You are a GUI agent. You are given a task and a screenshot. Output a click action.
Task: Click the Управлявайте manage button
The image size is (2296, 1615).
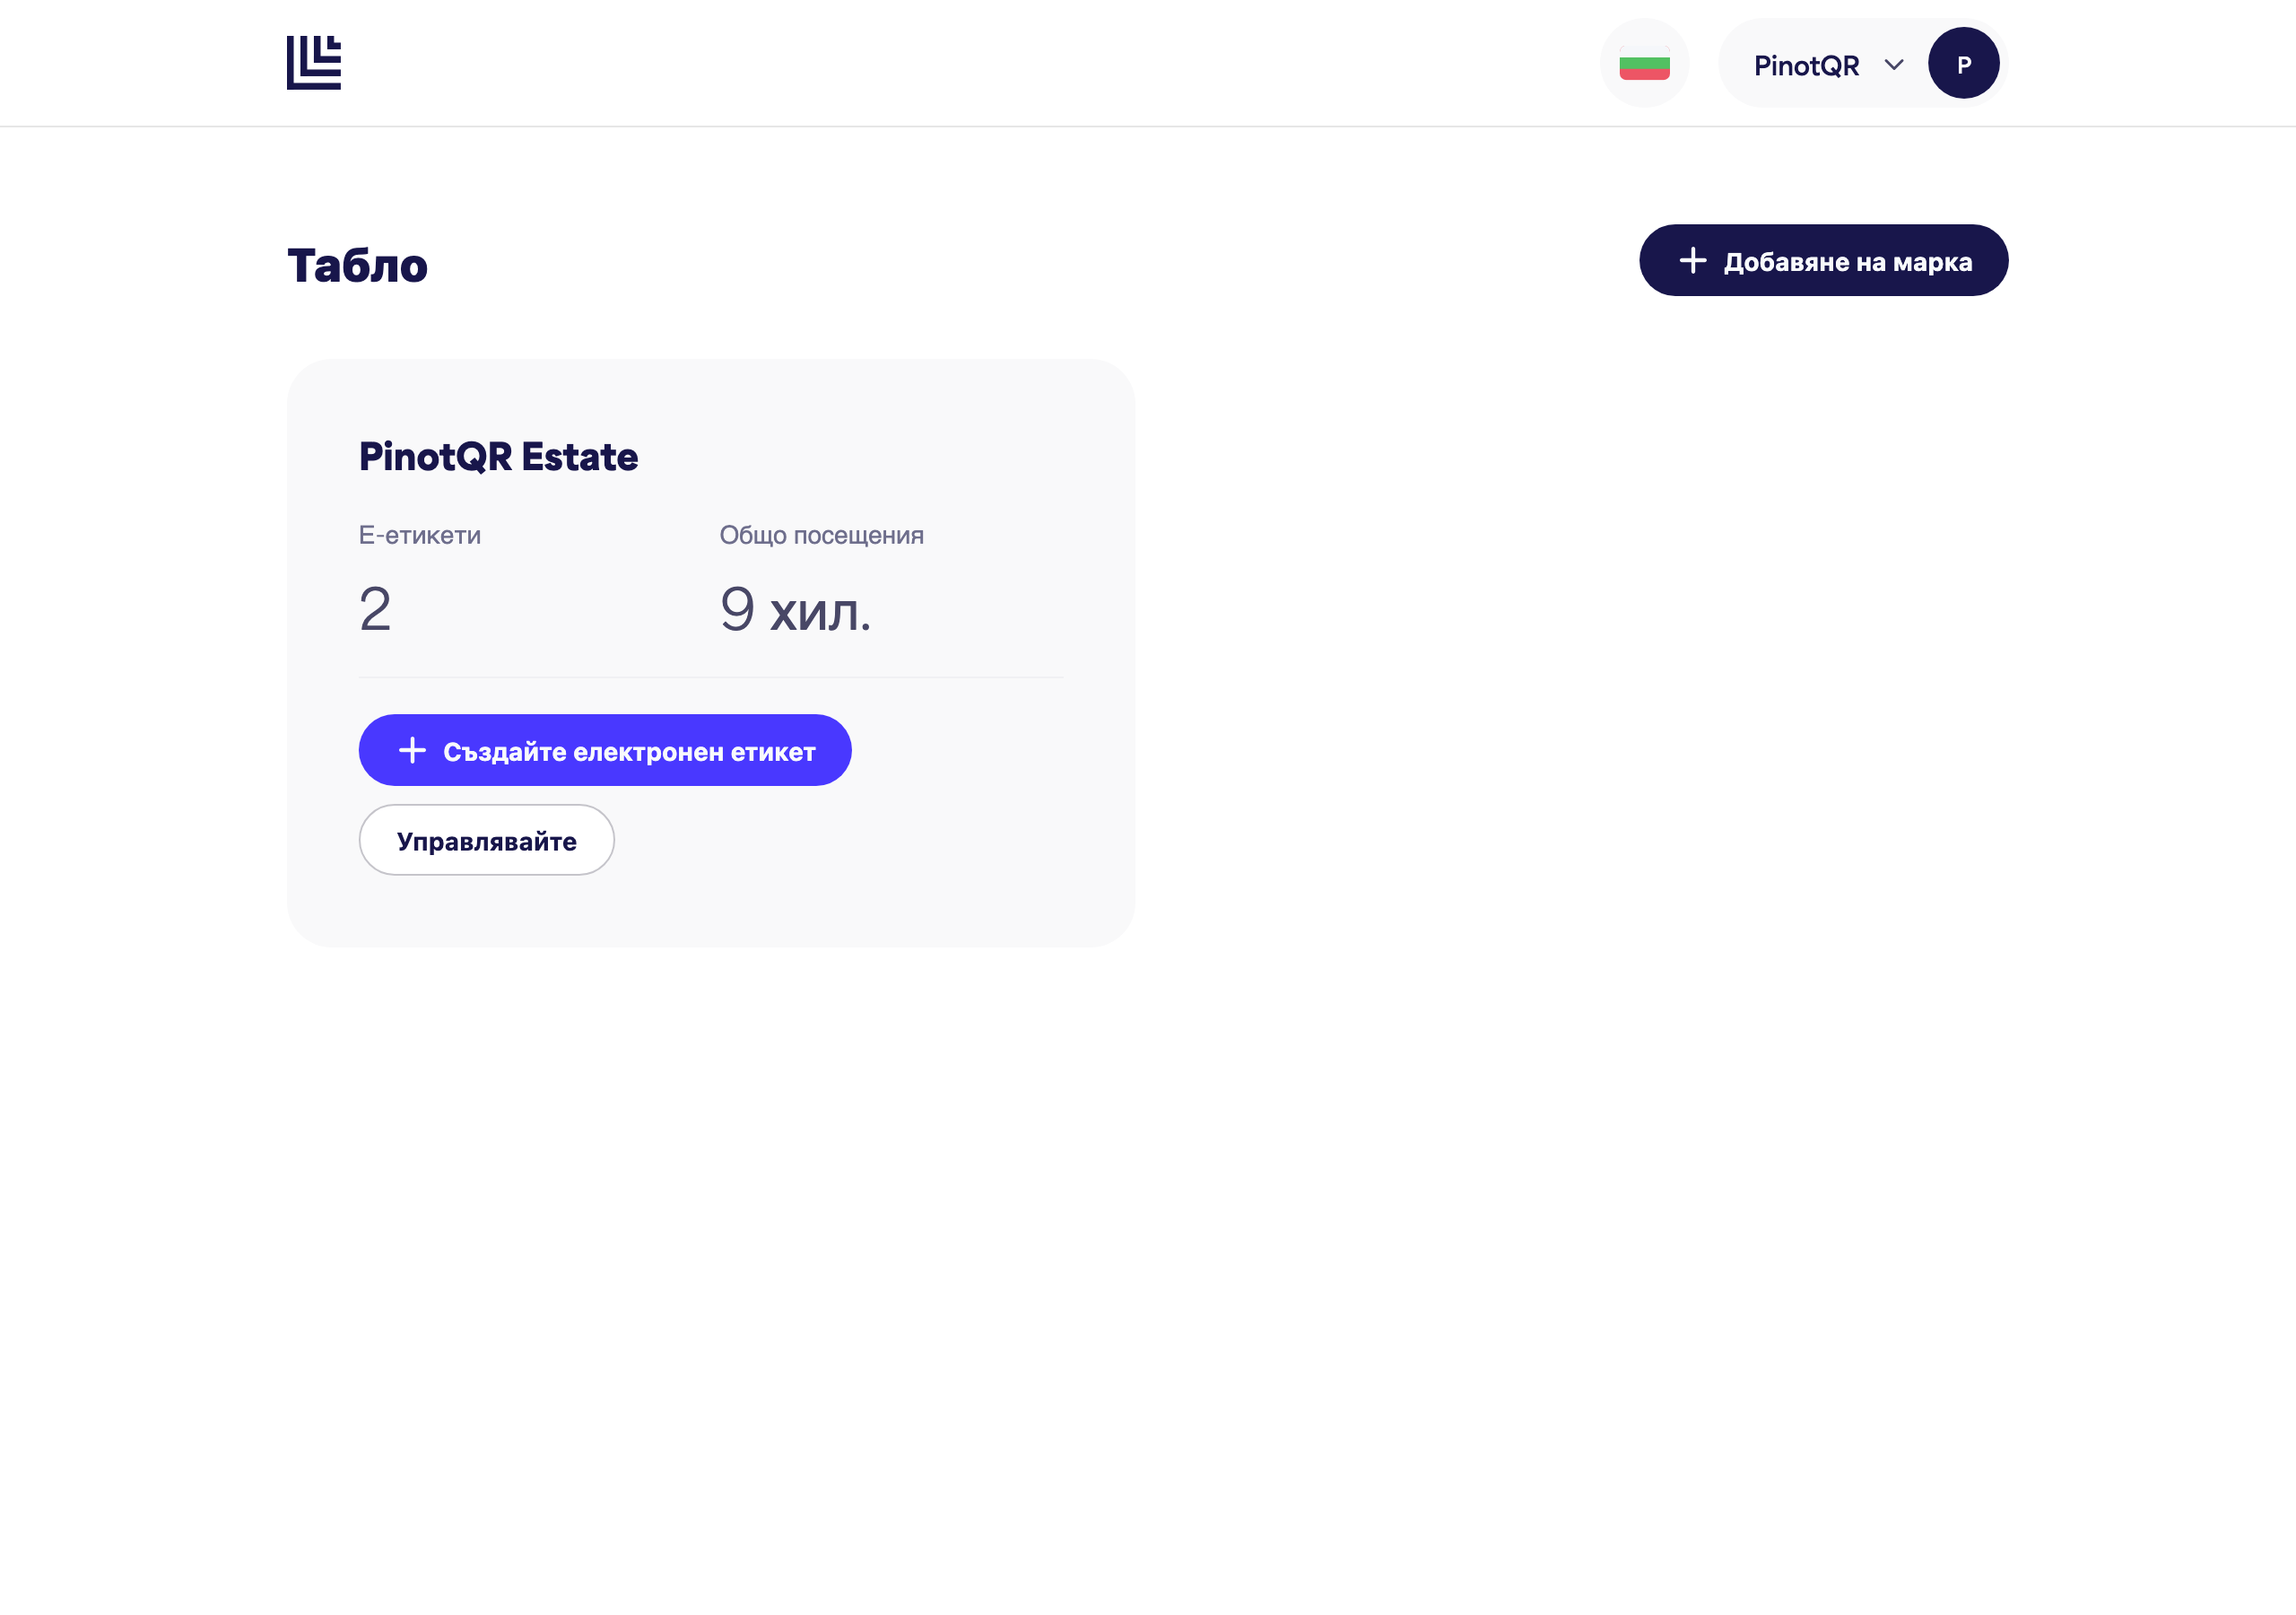(x=486, y=840)
